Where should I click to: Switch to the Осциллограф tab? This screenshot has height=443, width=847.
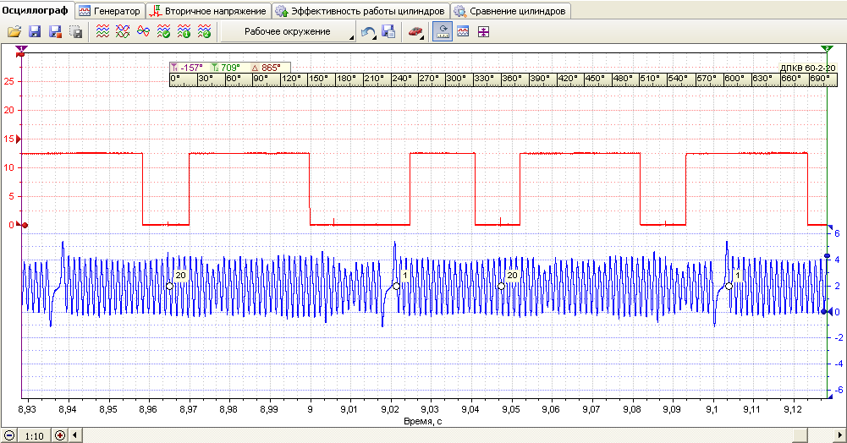point(35,10)
